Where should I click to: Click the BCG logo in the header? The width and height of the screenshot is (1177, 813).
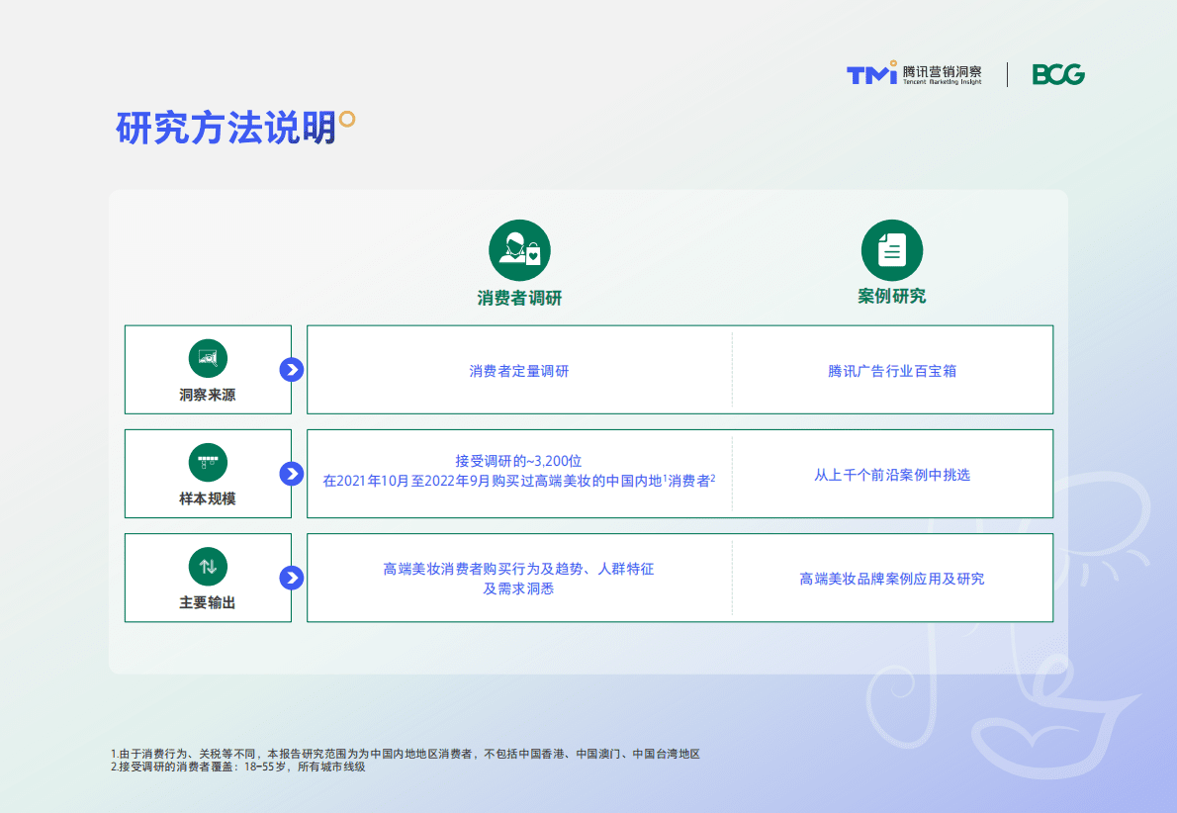(x=1060, y=73)
